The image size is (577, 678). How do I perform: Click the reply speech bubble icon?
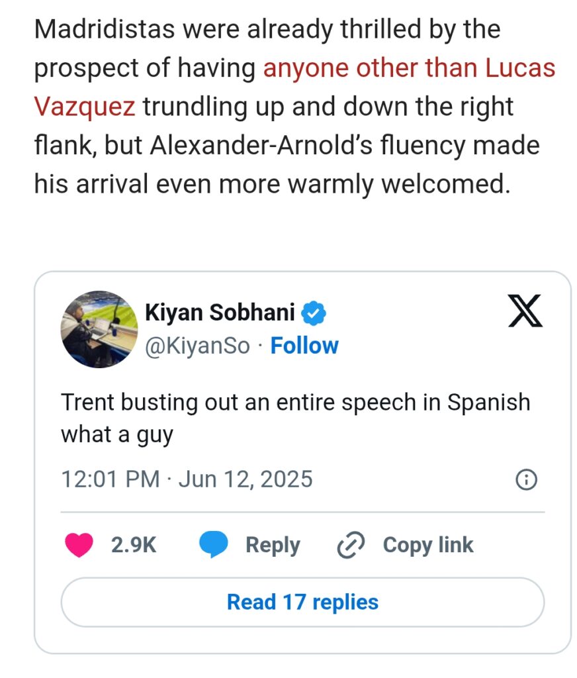(x=214, y=545)
